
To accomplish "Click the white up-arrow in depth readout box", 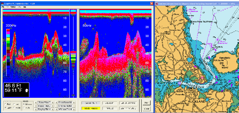I will point(27,91).
